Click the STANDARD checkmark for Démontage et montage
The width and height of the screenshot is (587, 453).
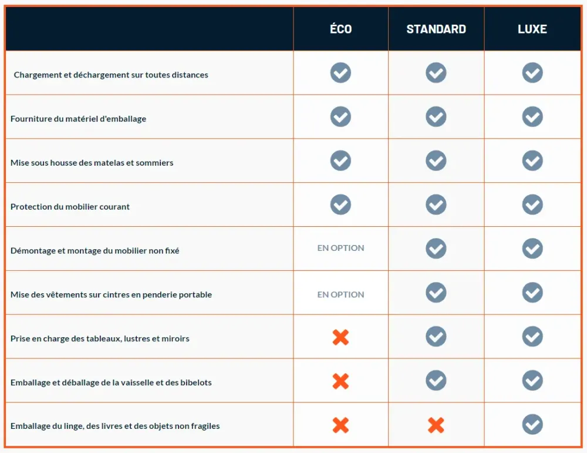(x=436, y=249)
